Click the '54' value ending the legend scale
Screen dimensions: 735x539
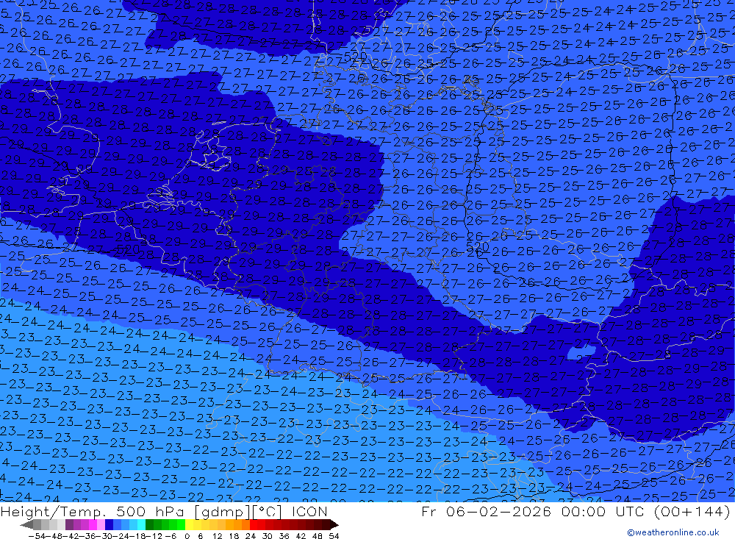334,536
